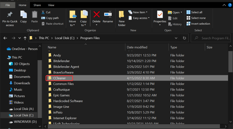This screenshot has width=233, height=129.
Task: Go up one folder level
Action: (x=25, y=38)
